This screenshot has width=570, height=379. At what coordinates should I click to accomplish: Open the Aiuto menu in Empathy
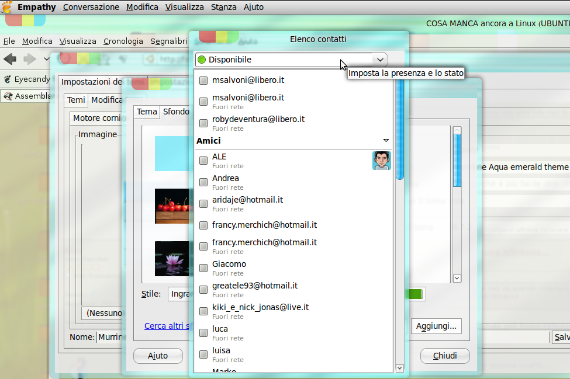(253, 7)
